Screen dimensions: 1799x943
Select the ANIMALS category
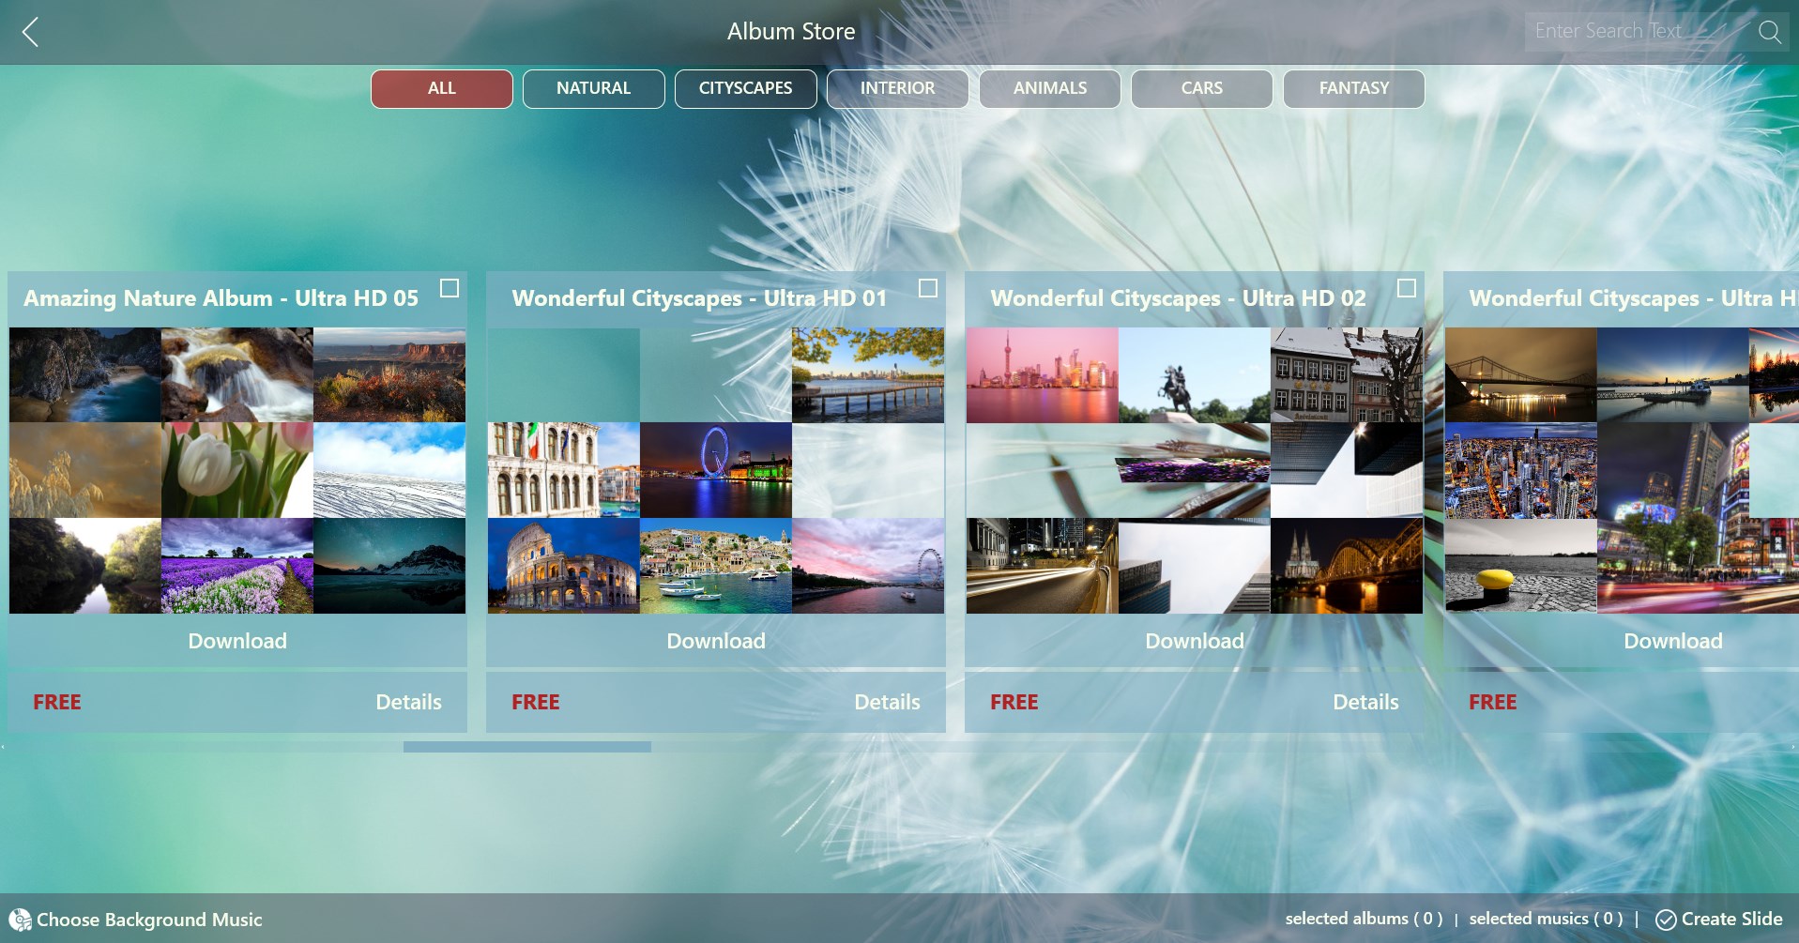point(1050,89)
